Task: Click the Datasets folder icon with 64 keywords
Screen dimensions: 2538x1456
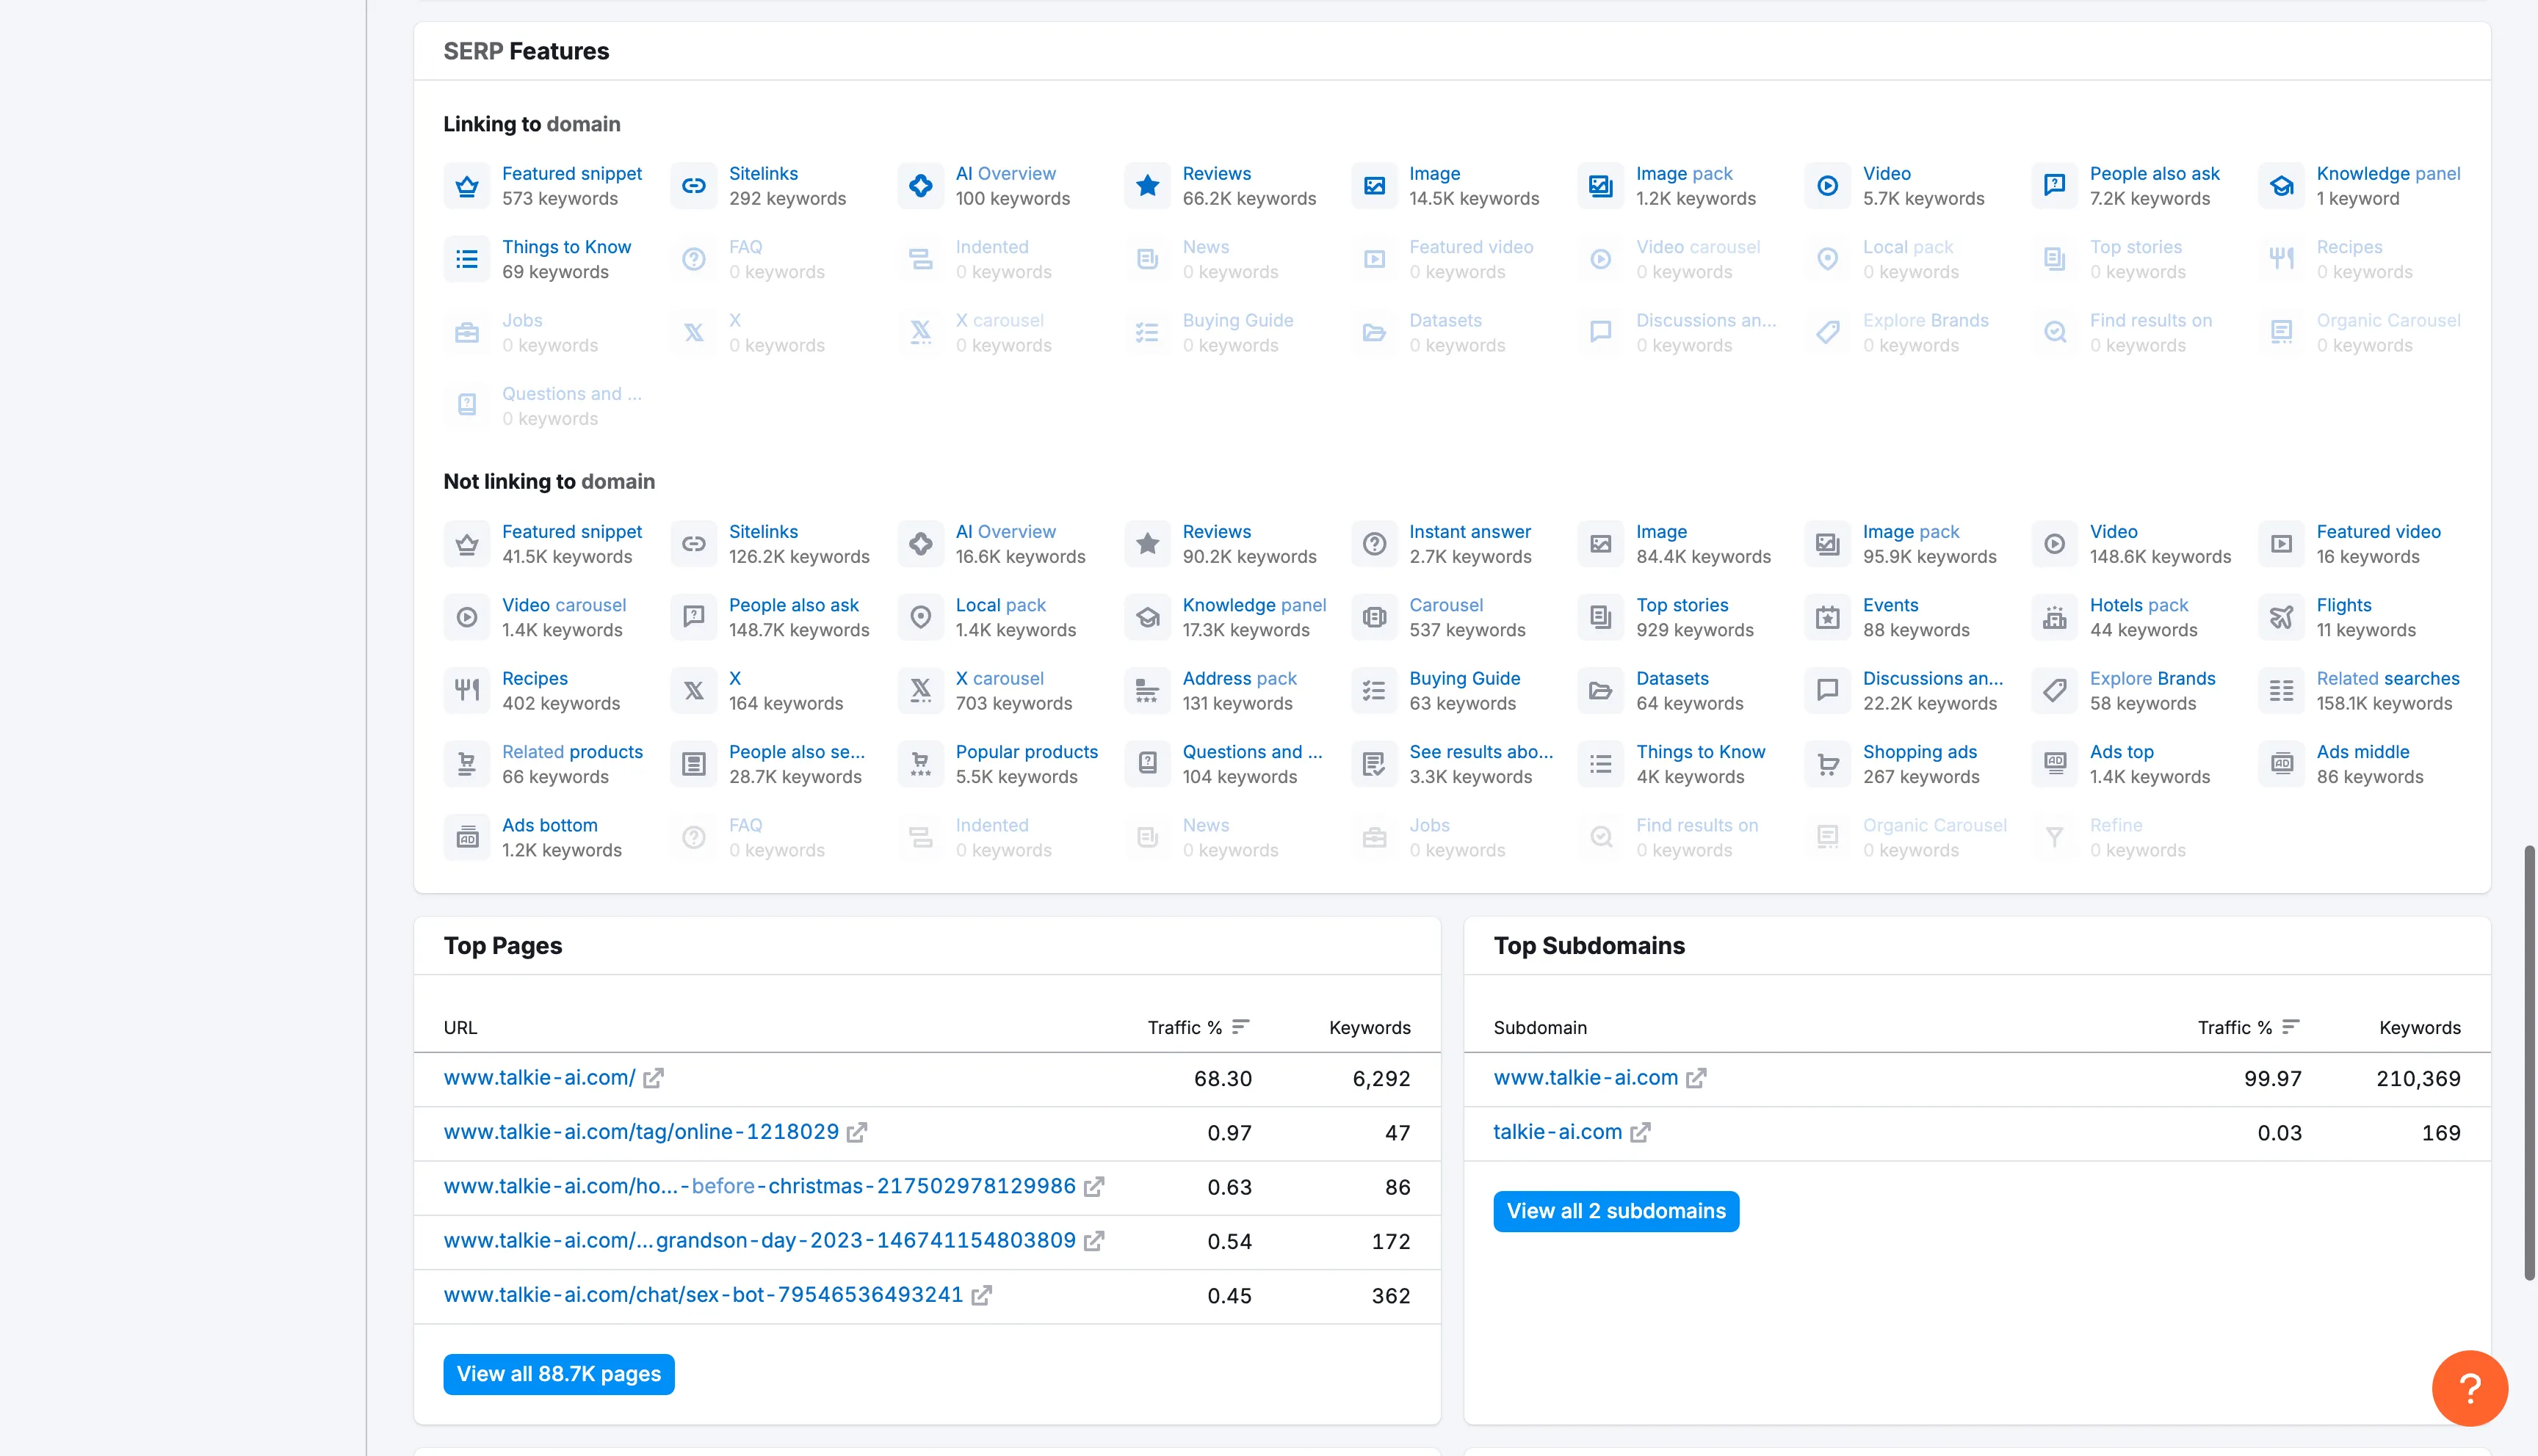Action: click(x=1601, y=690)
